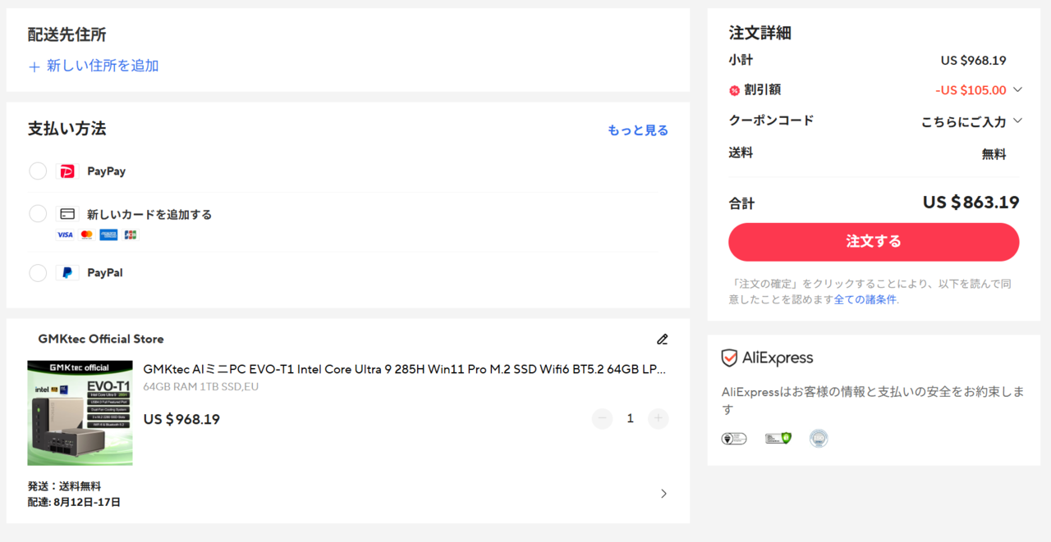
Task: Expand the 割引額 discount chevron
Action: (1018, 89)
